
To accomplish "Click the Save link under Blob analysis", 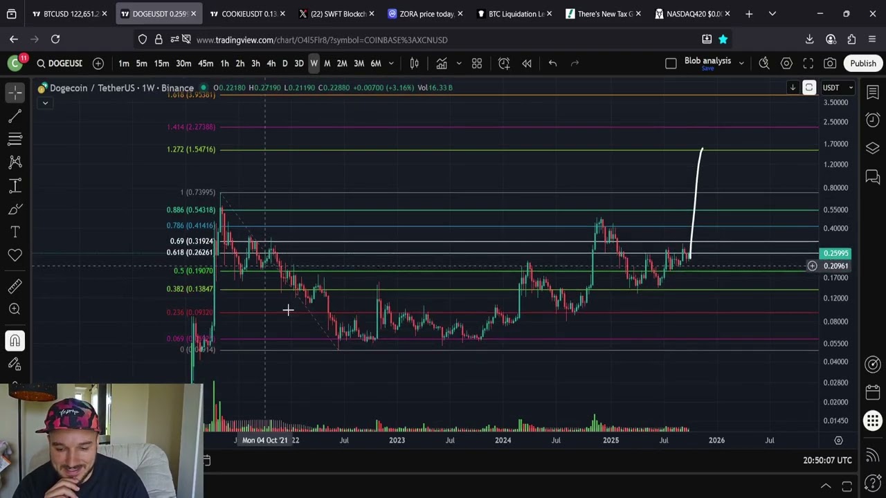I will point(707,68).
